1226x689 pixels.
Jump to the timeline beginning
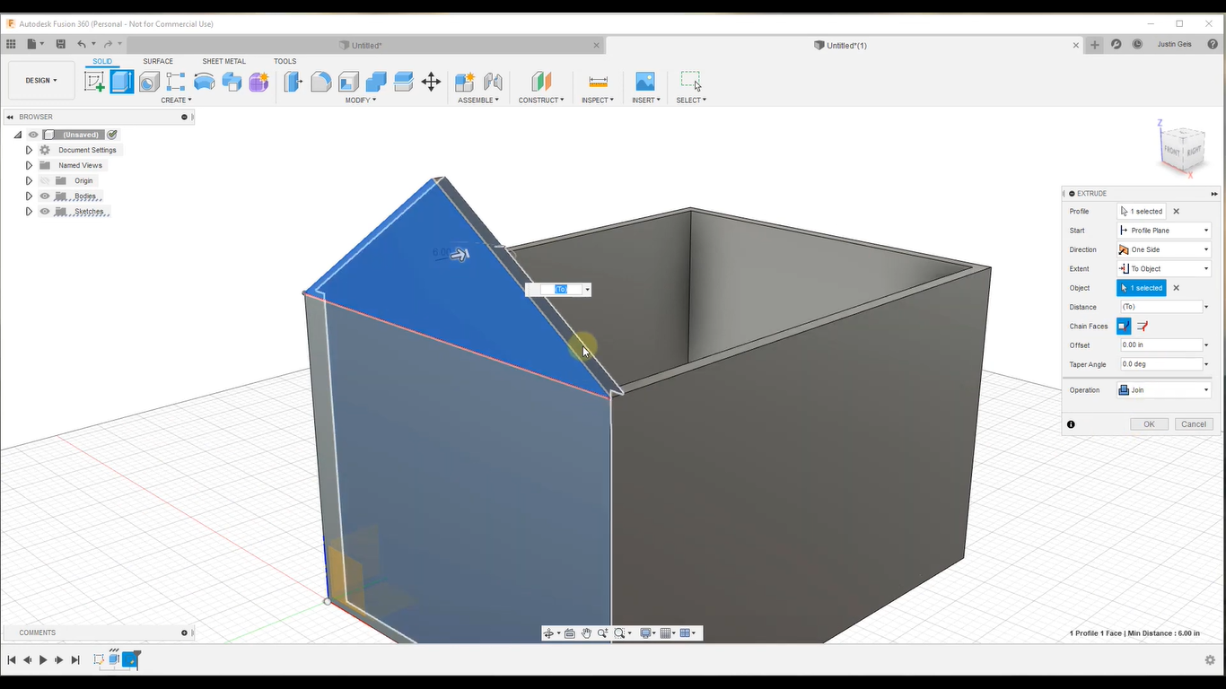(x=12, y=660)
